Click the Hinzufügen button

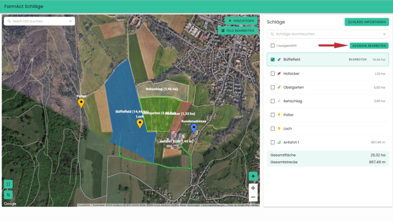(x=241, y=21)
